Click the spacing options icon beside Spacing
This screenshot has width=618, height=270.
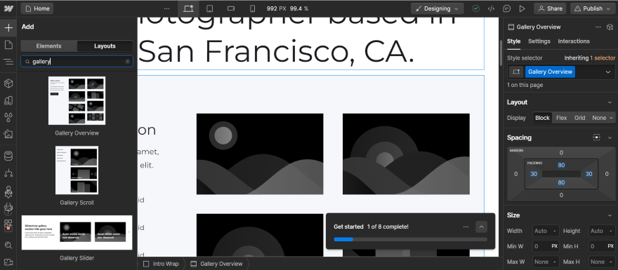[x=597, y=137]
